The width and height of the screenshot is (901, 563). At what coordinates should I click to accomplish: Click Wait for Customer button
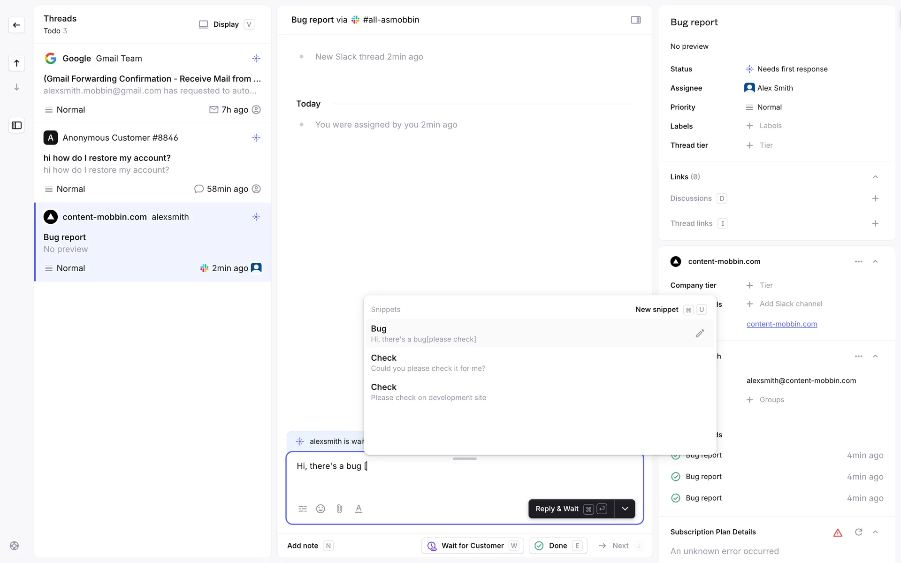(x=472, y=546)
